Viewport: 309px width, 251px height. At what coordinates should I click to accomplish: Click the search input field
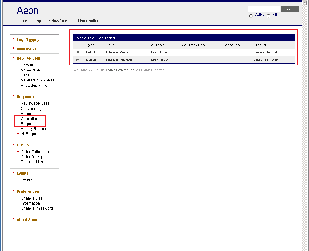(264, 8)
